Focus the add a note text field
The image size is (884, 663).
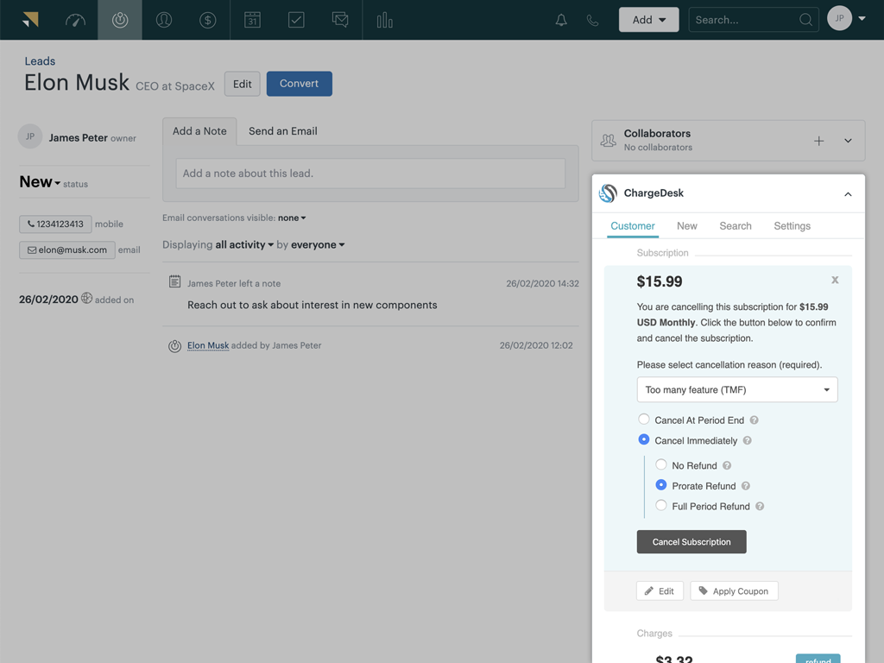pos(370,174)
